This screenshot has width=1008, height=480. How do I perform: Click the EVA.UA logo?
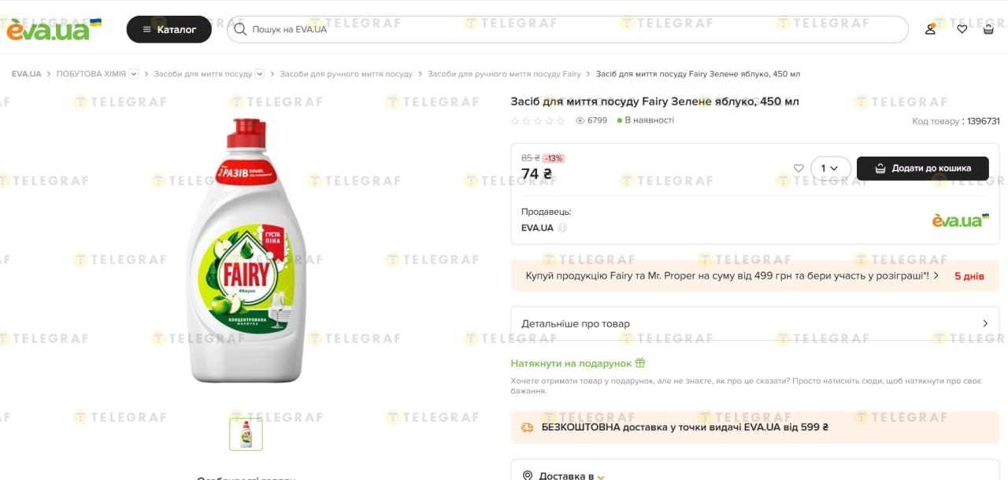tap(54, 29)
